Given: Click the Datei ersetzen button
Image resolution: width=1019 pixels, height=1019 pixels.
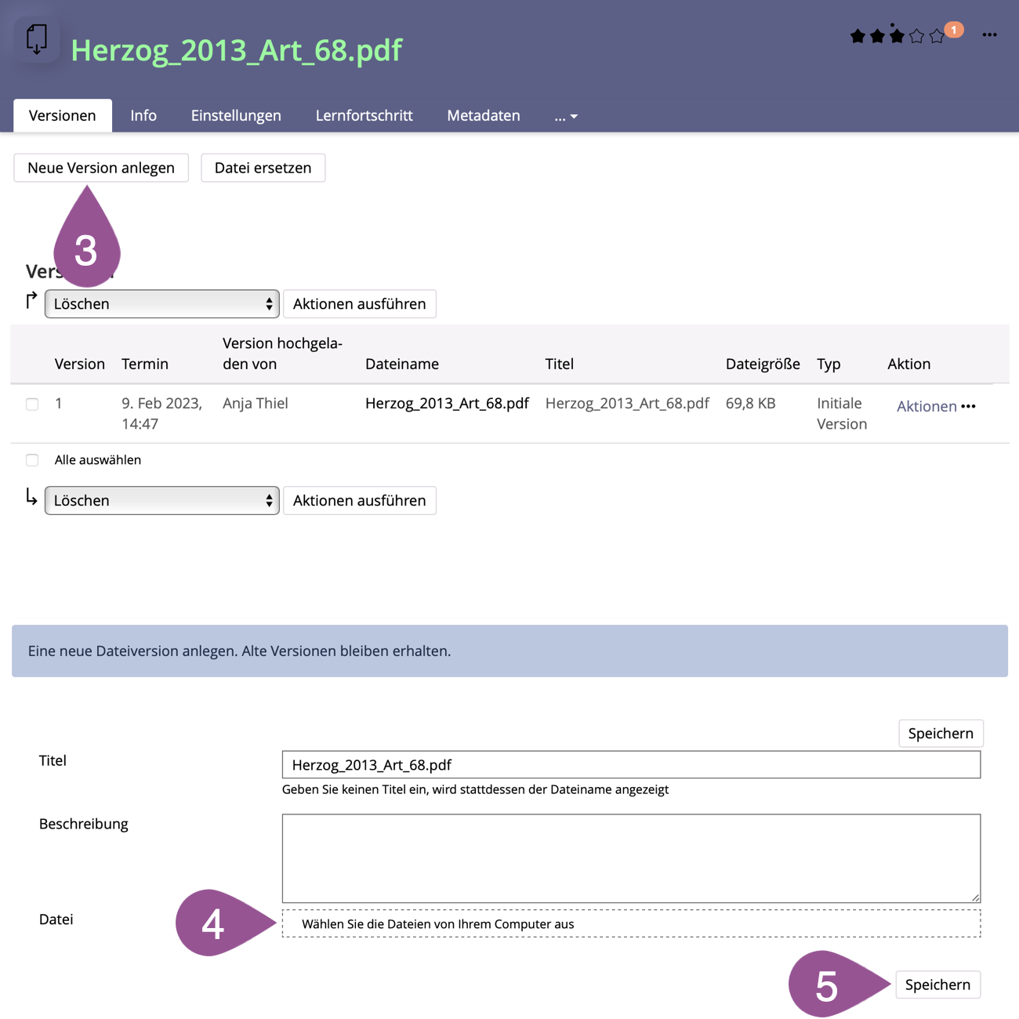Looking at the screenshot, I should click(263, 168).
